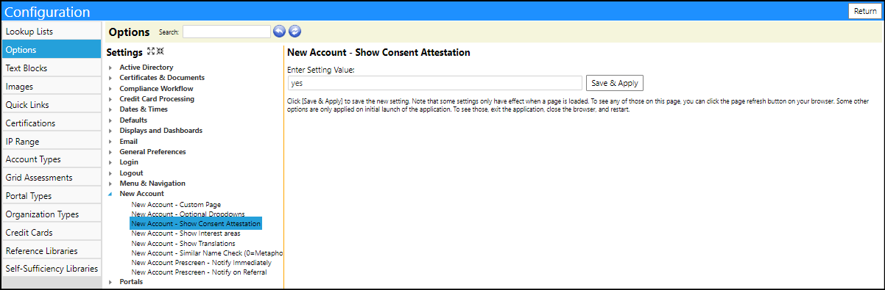Expand the Credit Card Processing node arrow

tap(110, 99)
